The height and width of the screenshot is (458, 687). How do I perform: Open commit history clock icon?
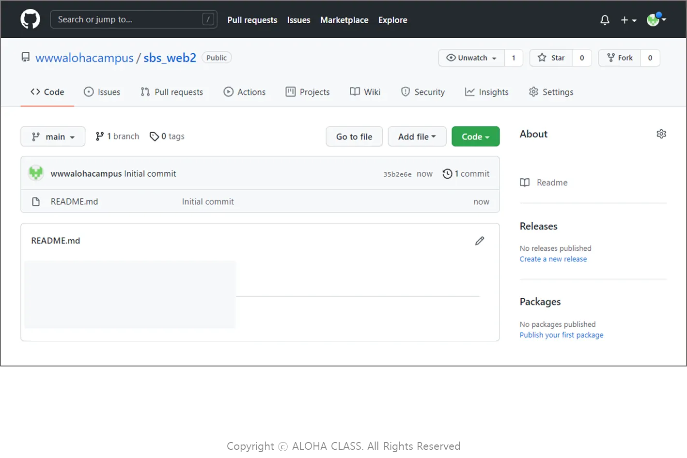click(x=447, y=173)
